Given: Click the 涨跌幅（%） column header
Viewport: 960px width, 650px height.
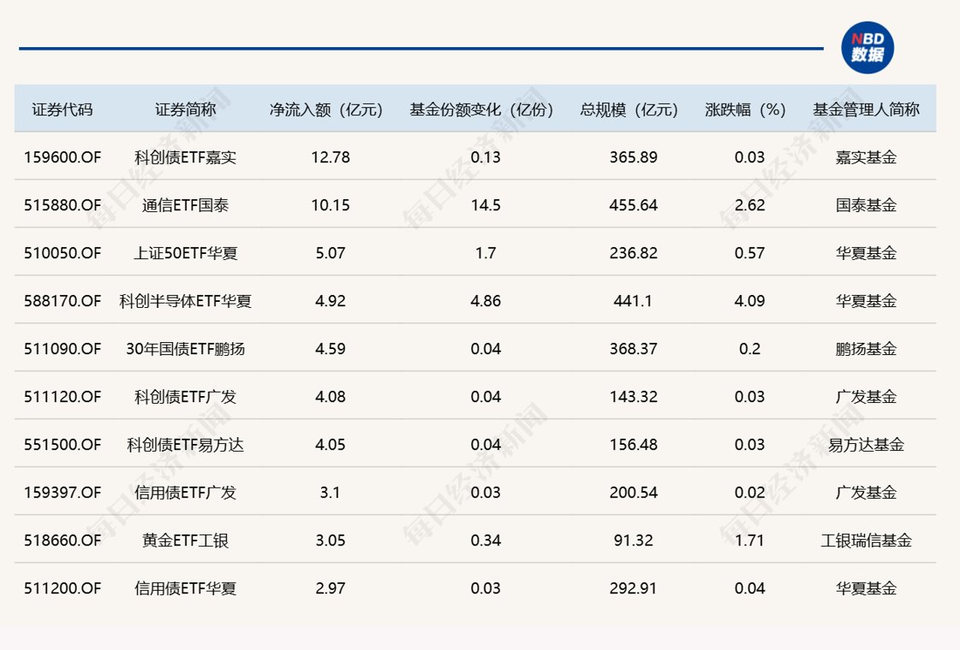Looking at the screenshot, I should click(x=746, y=109).
